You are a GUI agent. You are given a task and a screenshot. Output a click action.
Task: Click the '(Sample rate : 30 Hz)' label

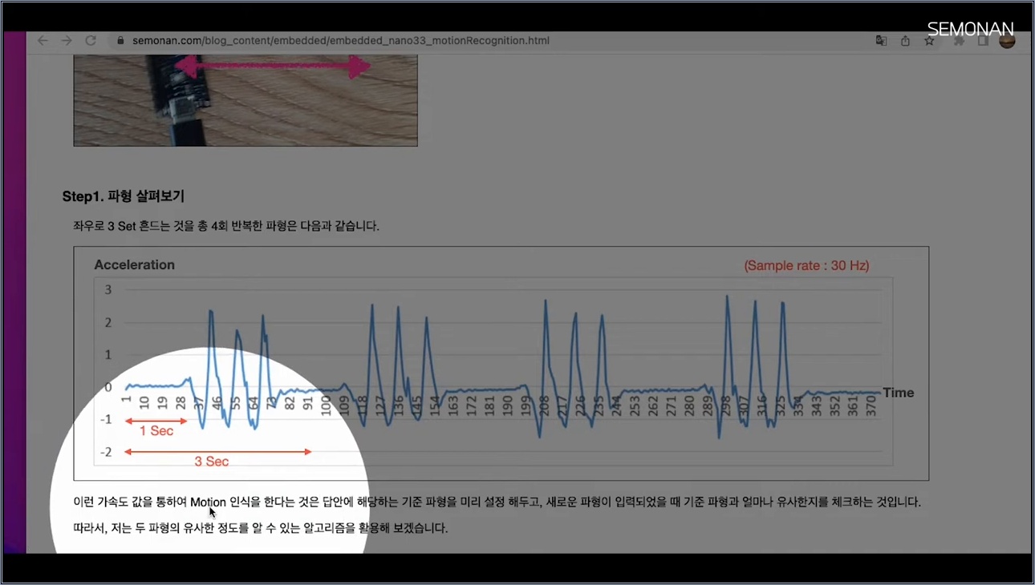pos(806,265)
